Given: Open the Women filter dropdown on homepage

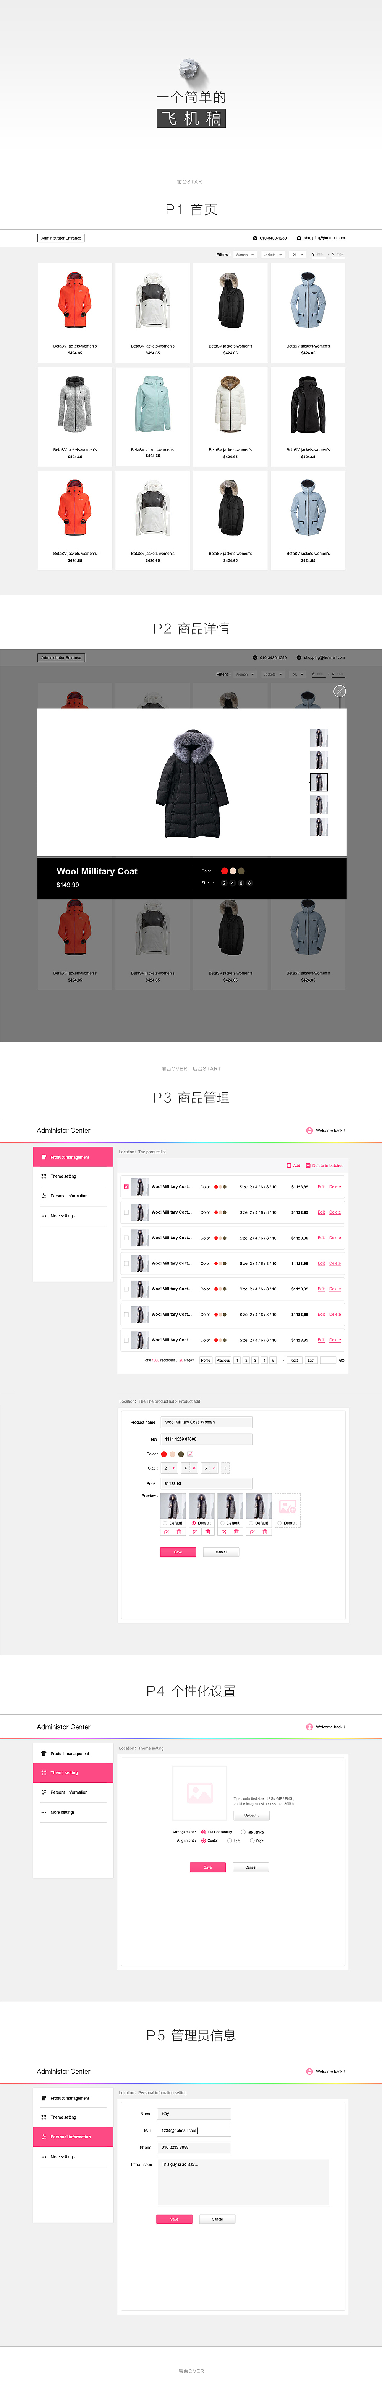Looking at the screenshot, I should pyautogui.click(x=245, y=255).
